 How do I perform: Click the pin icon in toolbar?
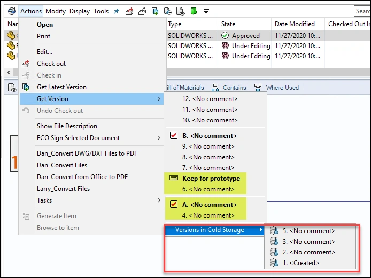pos(117,11)
